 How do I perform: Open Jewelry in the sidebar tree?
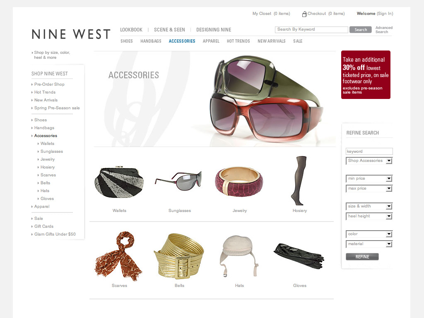tap(48, 159)
